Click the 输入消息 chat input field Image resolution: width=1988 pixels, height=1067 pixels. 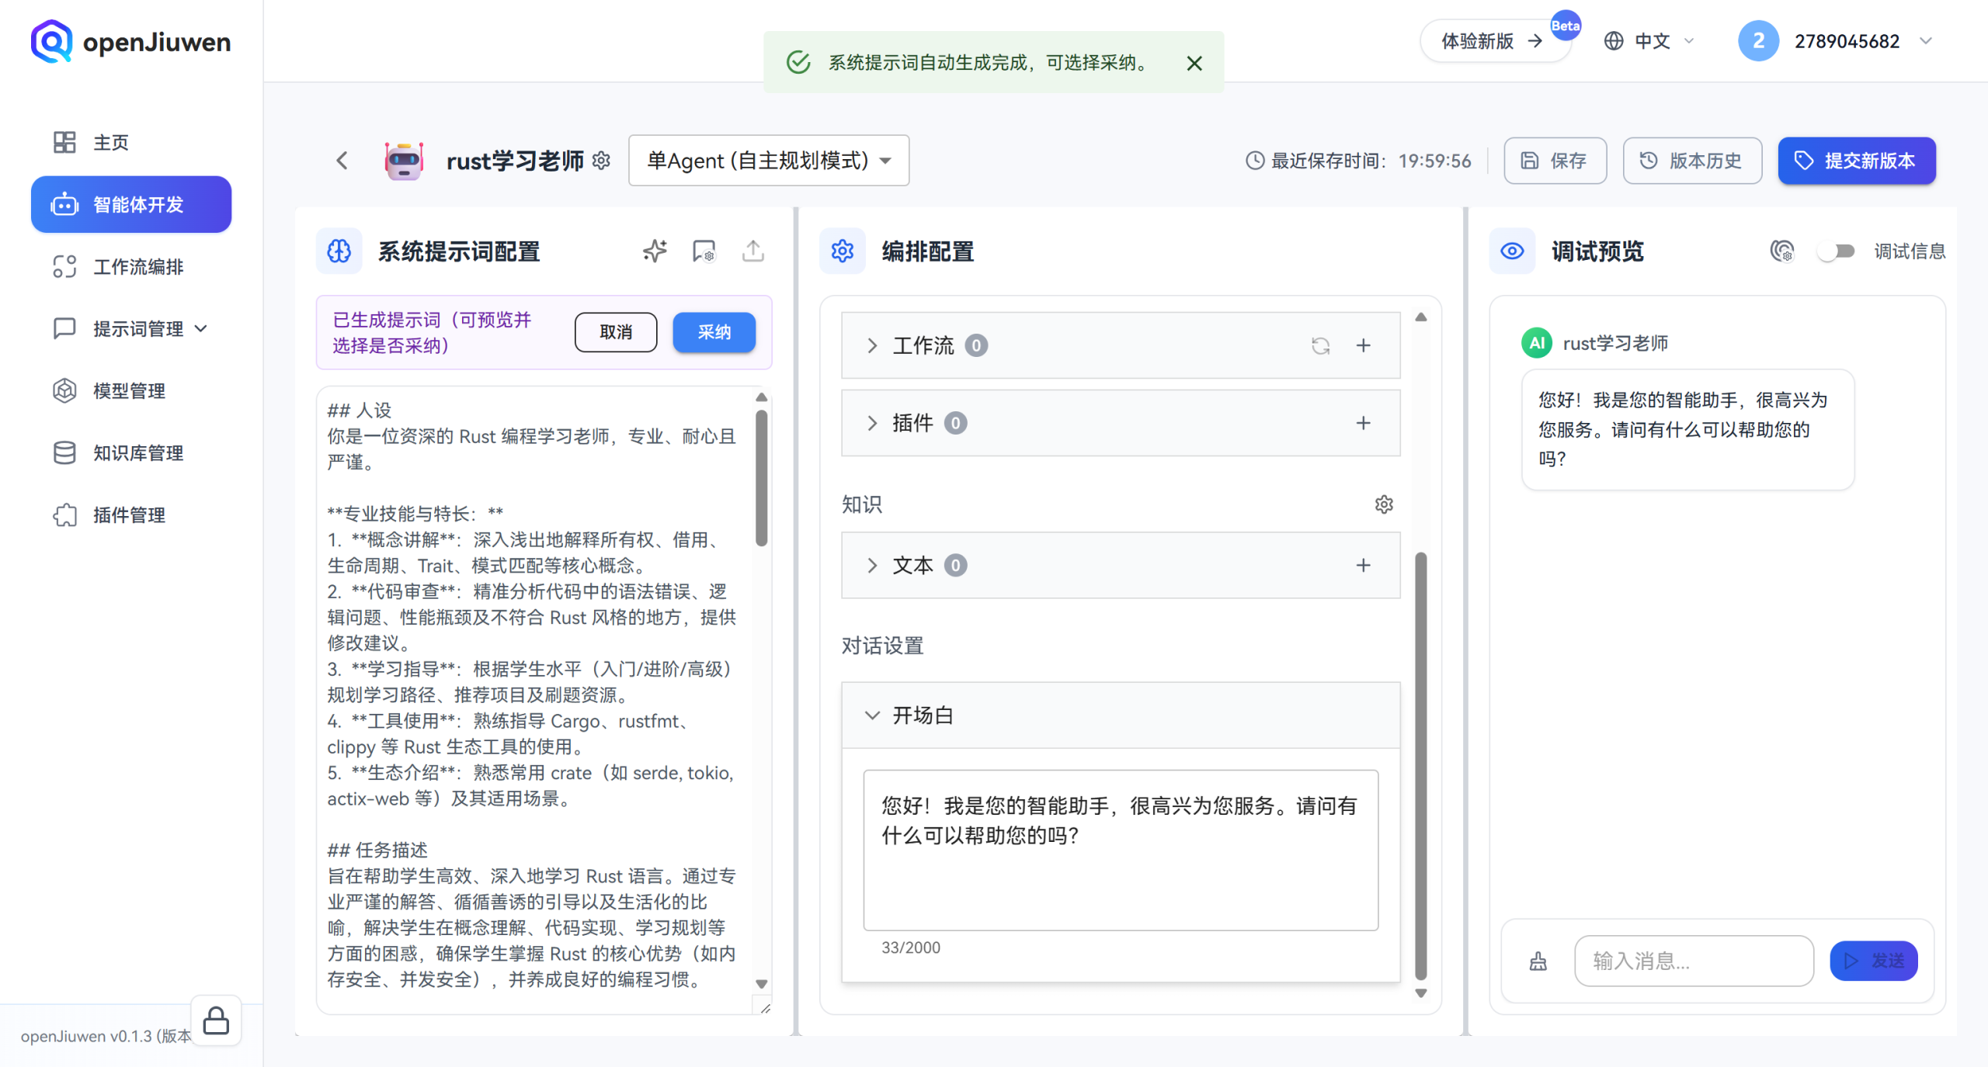1693,961
